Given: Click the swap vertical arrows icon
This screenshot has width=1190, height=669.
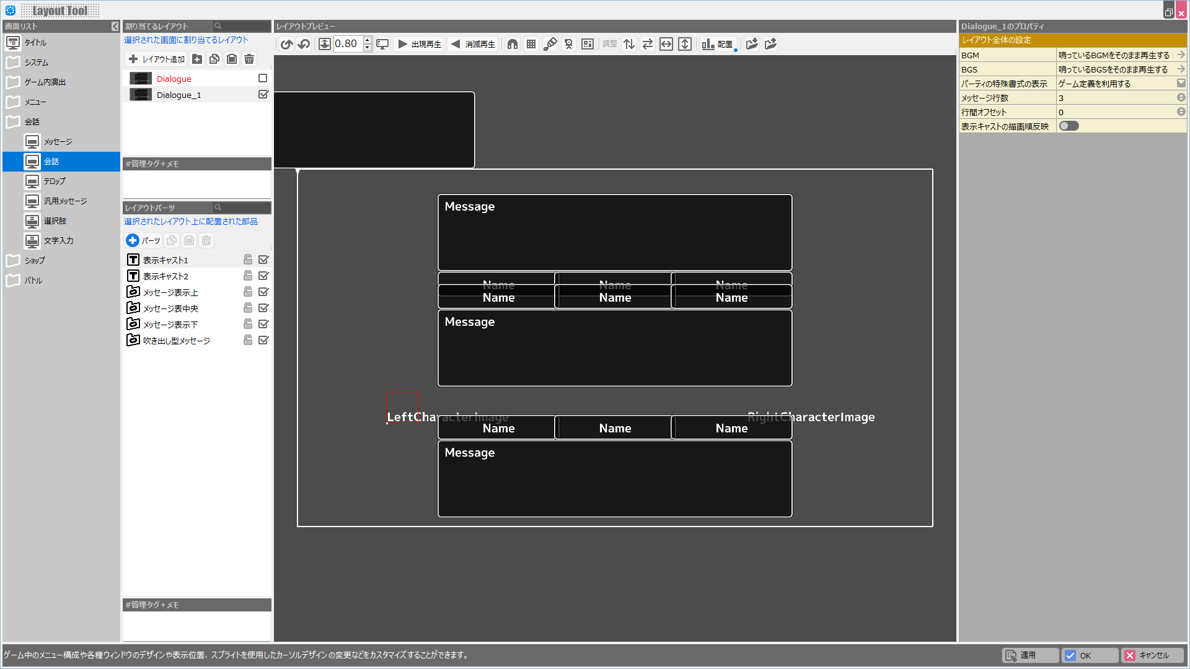Looking at the screenshot, I should tap(629, 44).
